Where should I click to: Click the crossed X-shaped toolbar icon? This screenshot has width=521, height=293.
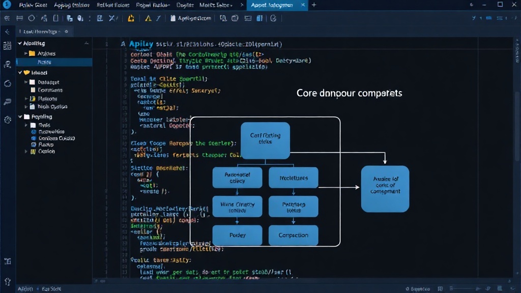pos(112,18)
